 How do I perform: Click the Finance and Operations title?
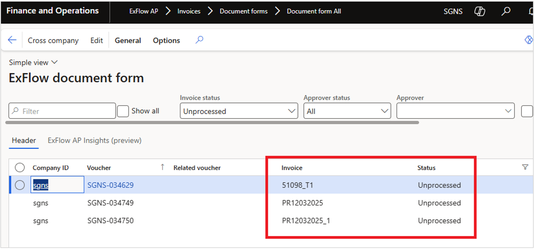[53, 11]
